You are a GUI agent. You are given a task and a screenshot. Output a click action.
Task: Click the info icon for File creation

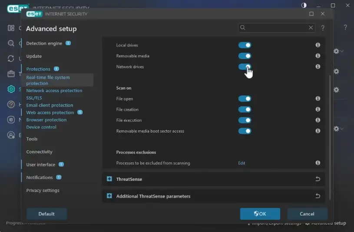[x=318, y=109]
